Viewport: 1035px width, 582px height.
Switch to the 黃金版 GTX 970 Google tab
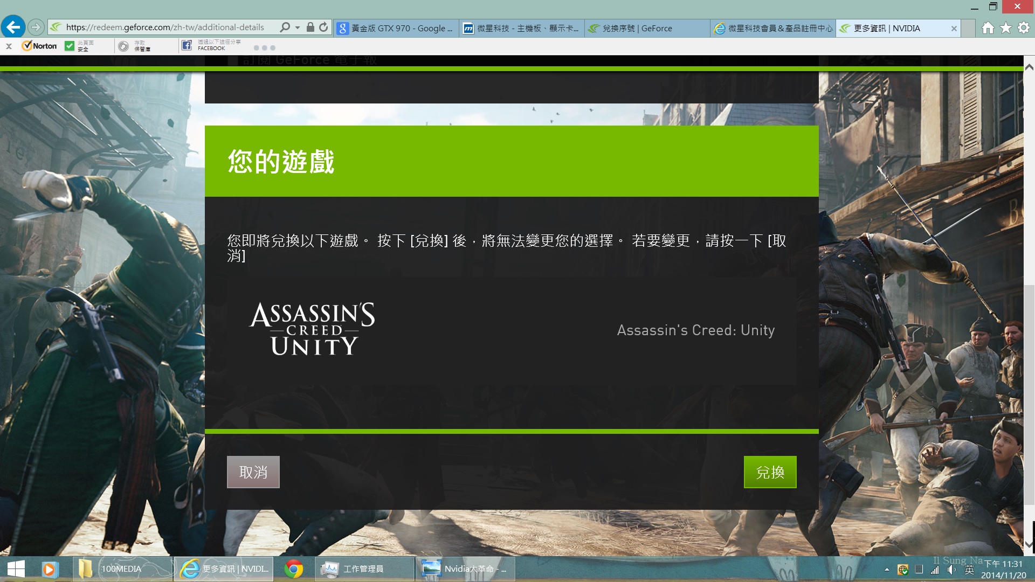point(396,28)
